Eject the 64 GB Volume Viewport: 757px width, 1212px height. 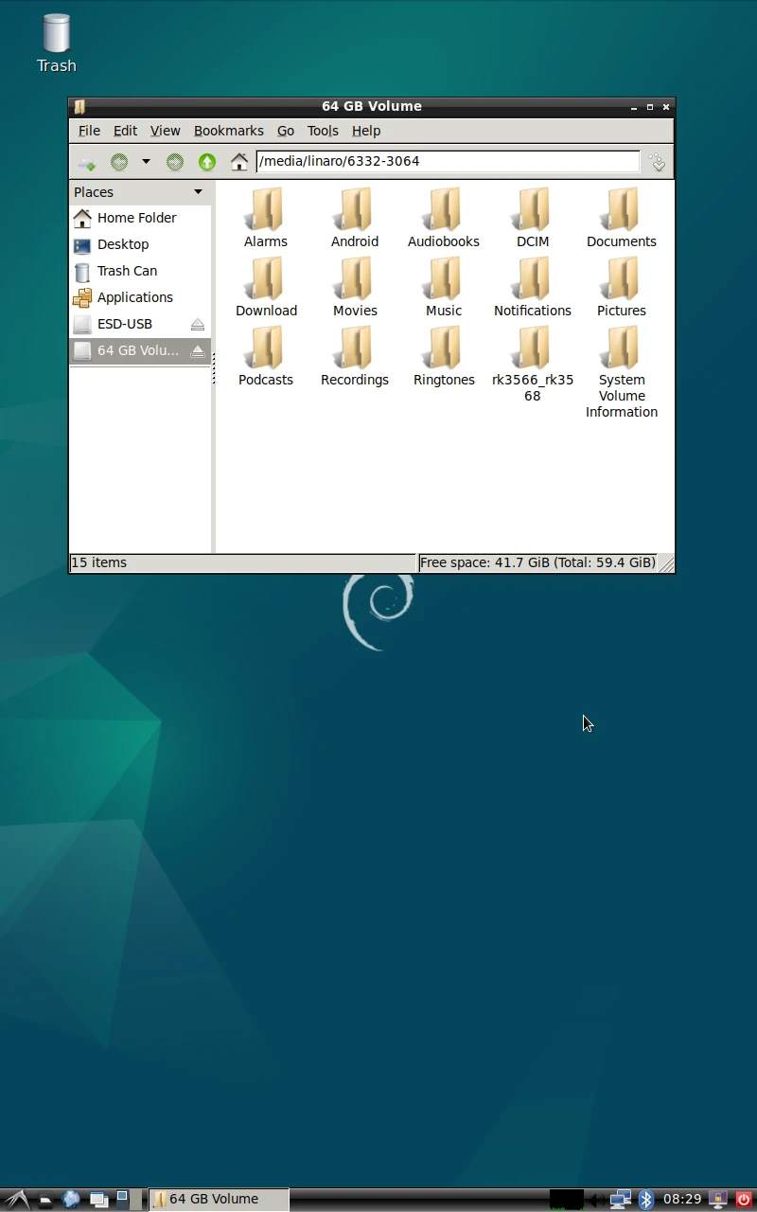pos(198,350)
